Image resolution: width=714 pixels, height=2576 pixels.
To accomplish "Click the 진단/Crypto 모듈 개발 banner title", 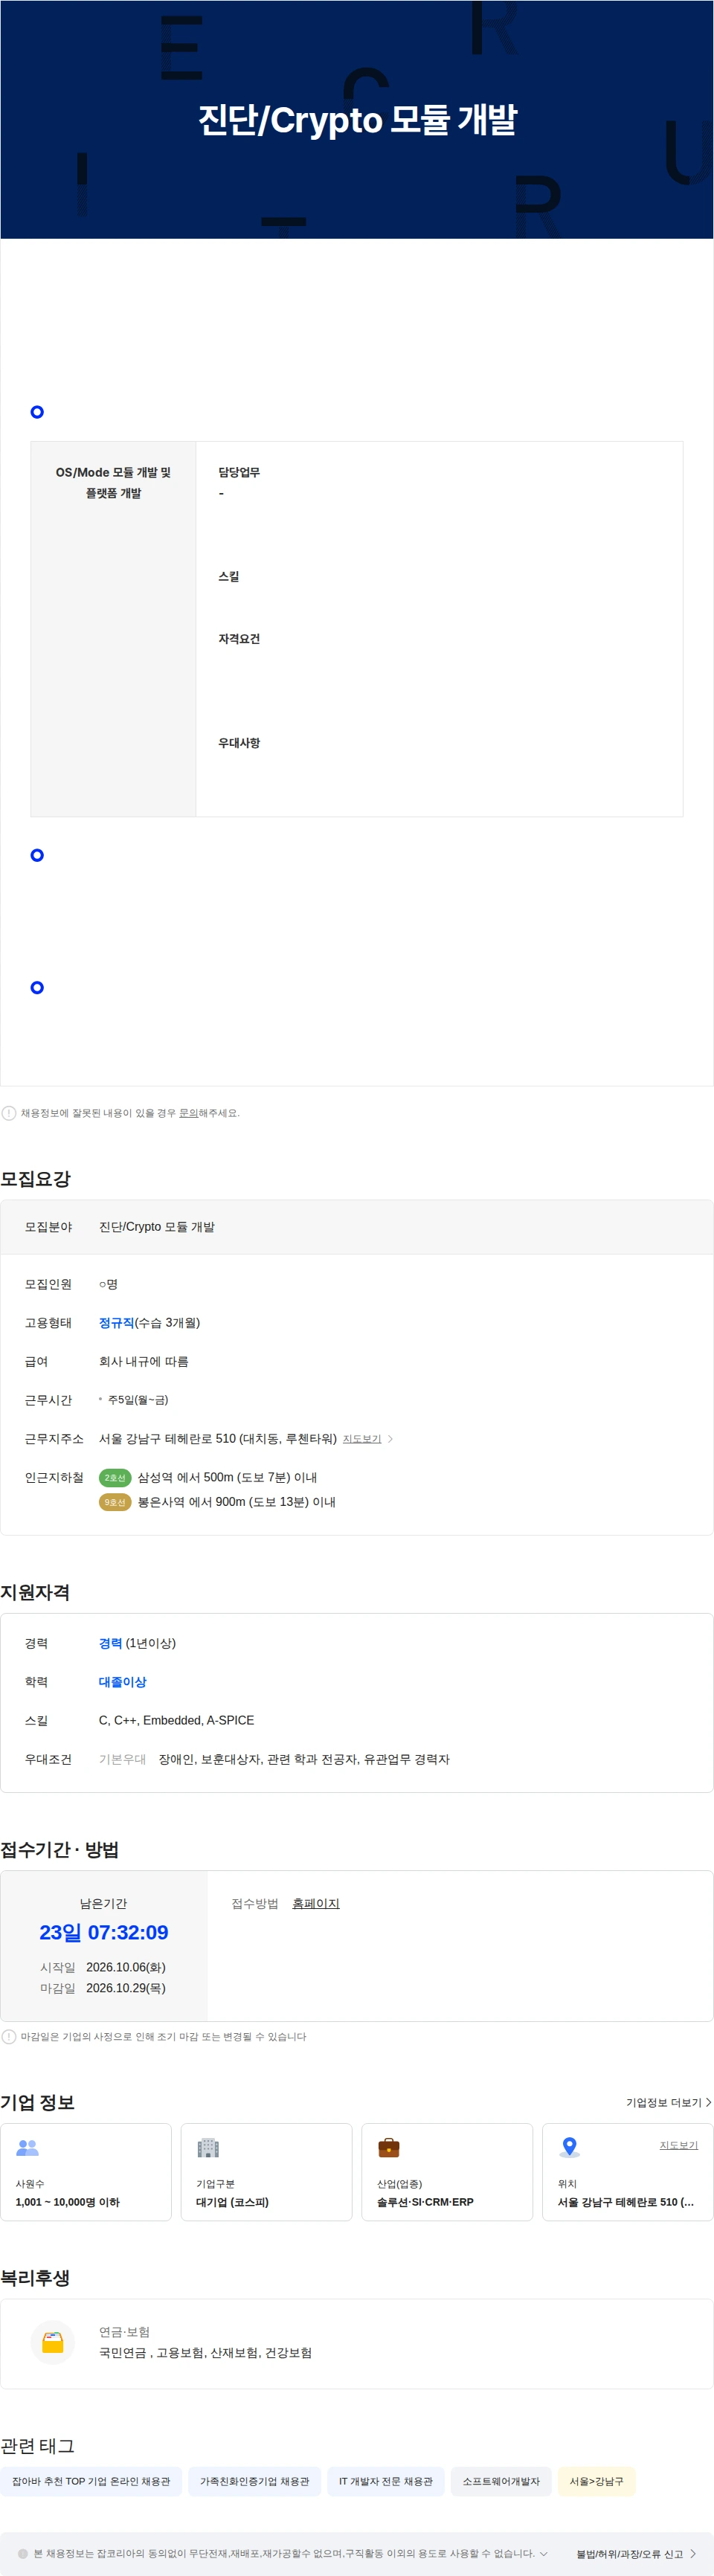I will tap(357, 120).
